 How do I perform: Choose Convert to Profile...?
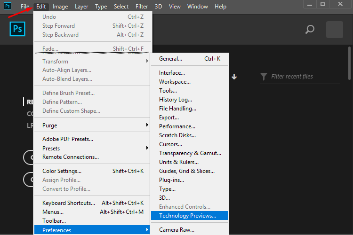(92, 189)
